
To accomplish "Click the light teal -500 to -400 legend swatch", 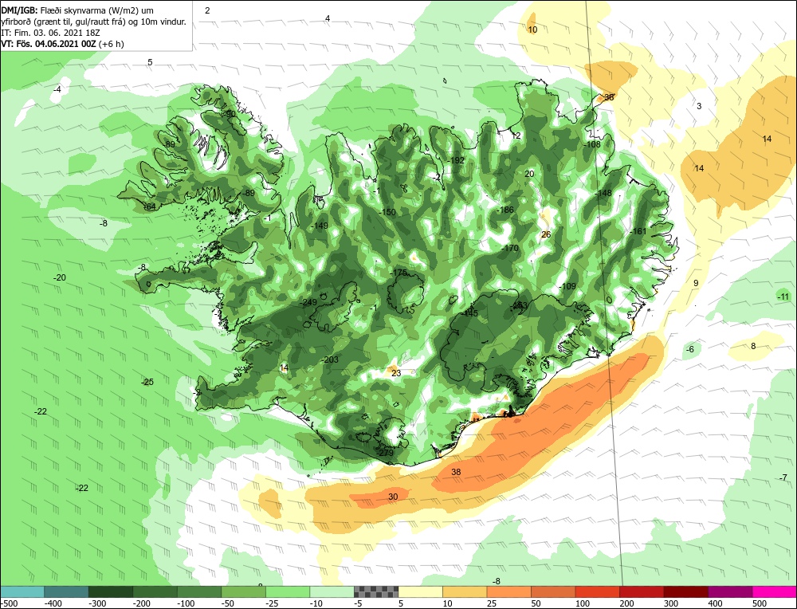I will pos(22,591).
